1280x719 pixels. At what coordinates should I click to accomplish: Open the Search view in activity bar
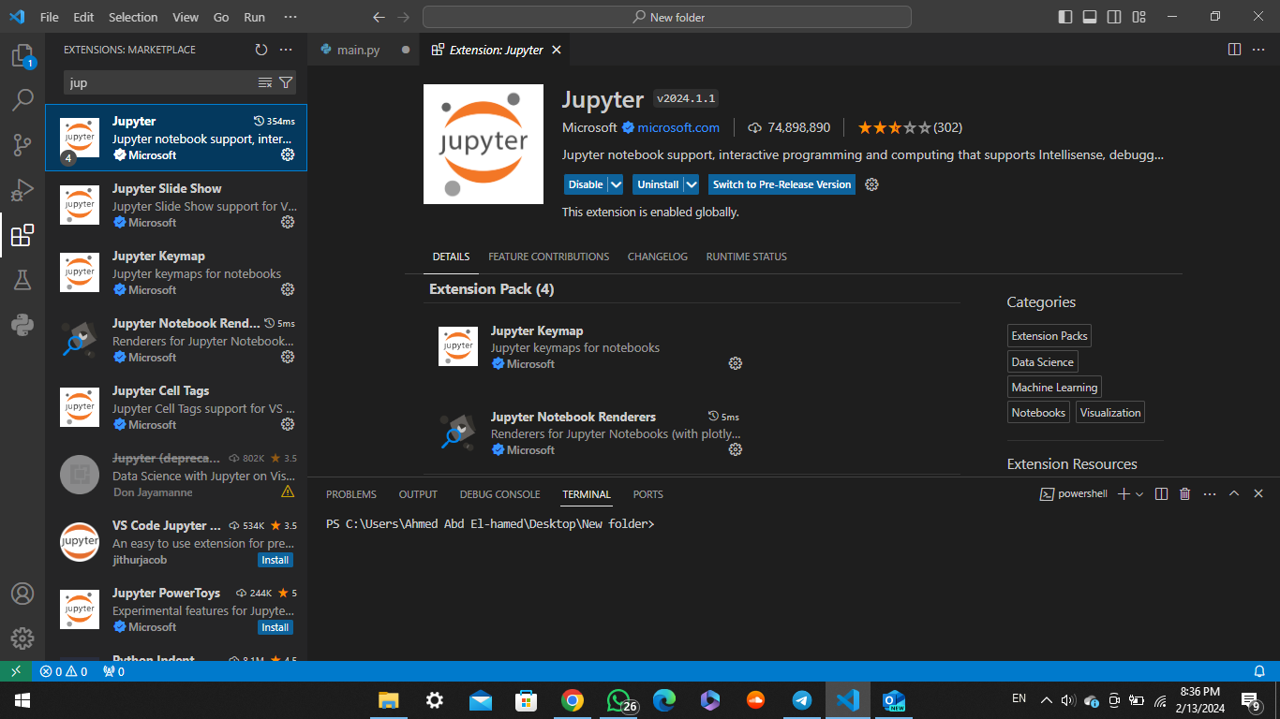click(22, 99)
